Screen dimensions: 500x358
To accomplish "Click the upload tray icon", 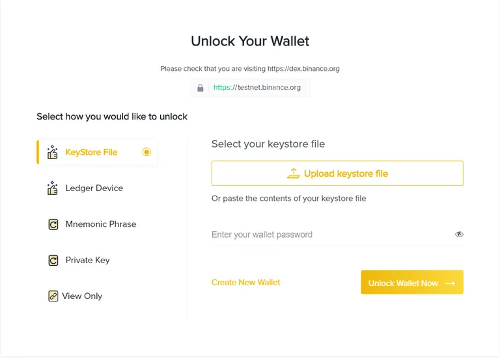I will pyautogui.click(x=294, y=173).
